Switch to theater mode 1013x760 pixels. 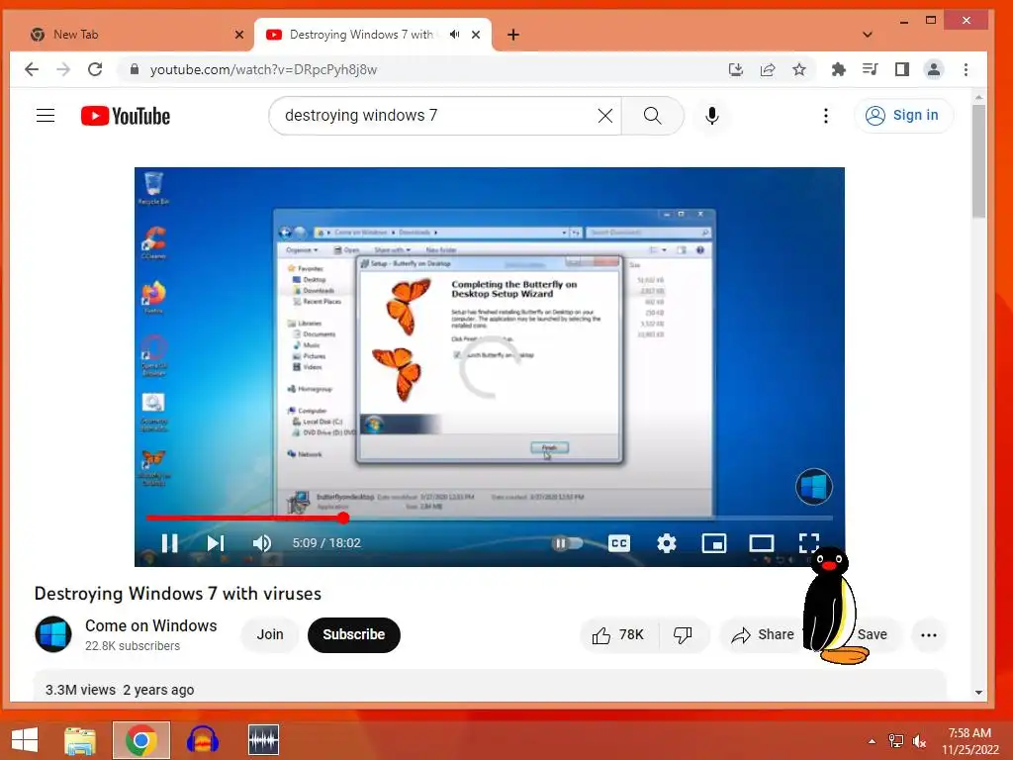762,543
